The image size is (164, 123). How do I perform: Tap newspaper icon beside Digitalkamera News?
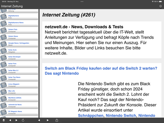(4, 23)
